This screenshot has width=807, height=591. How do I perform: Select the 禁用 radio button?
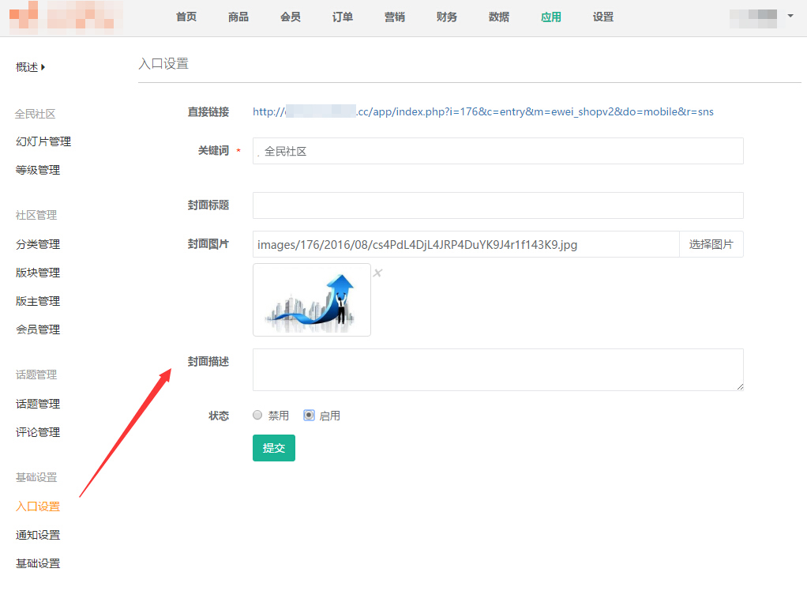[257, 416]
